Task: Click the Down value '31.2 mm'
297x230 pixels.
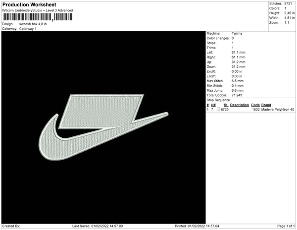Action: coord(239,67)
